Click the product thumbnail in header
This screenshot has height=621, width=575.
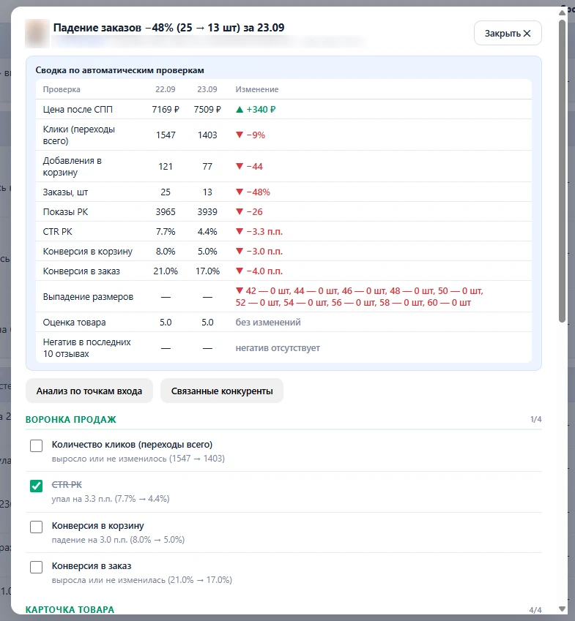[37, 33]
